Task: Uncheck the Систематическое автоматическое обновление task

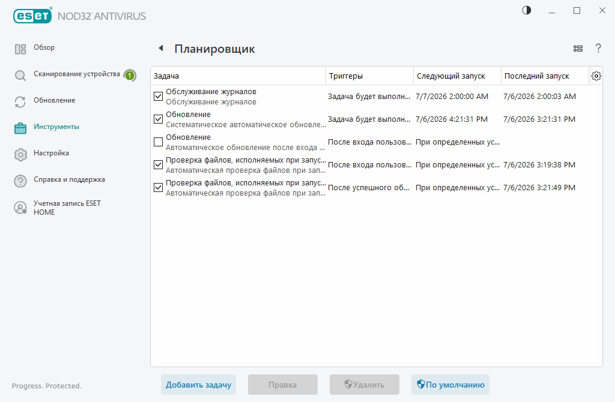Action: pos(158,119)
